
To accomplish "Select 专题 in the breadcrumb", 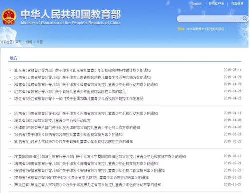I will tap(40, 42).
